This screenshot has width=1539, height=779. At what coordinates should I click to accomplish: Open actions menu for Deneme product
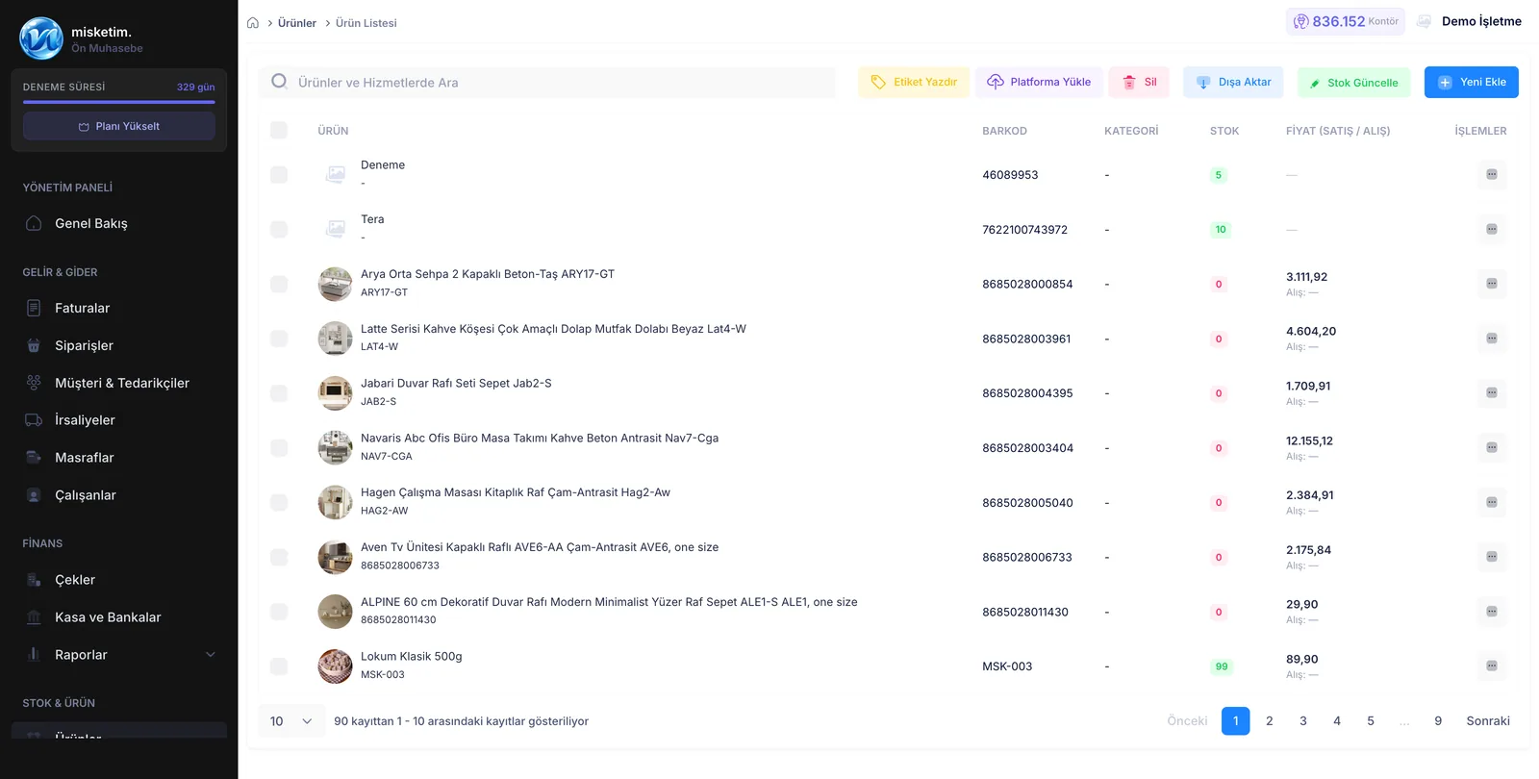(x=1491, y=175)
